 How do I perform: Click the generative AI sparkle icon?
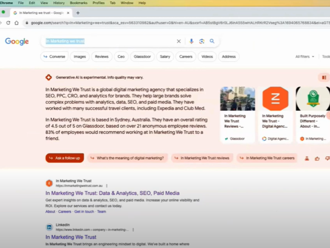pyautogui.click(x=49, y=77)
